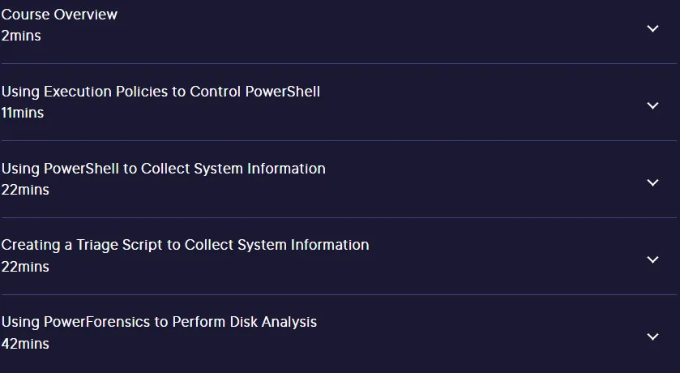Expand the PowerForensics Disk Analysis chevron
Image resolution: width=680 pixels, height=373 pixels.
652,337
